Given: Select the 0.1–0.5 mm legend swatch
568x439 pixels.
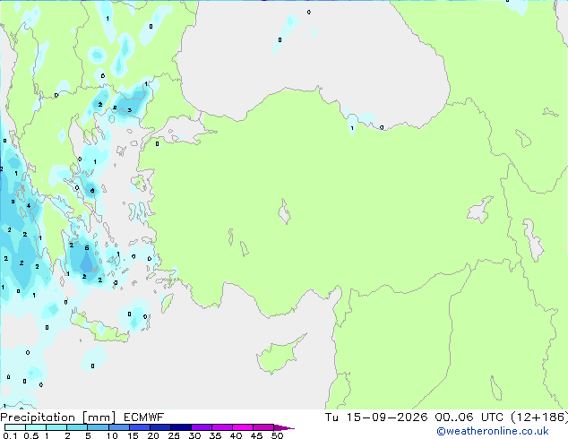Looking at the screenshot, I should pos(15,427).
